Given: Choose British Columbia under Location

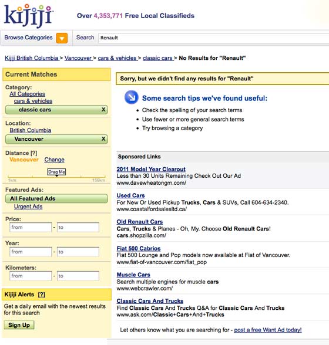Looking at the screenshot, I should (x=30, y=130).
